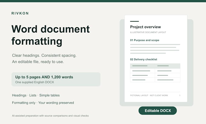Click the document preview page thumbnail

point(156,59)
